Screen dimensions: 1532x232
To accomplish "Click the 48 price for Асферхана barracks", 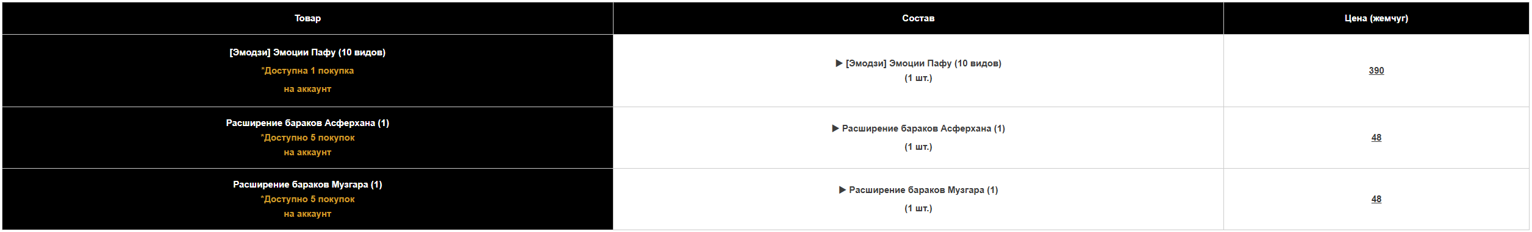I will [x=1376, y=138].
